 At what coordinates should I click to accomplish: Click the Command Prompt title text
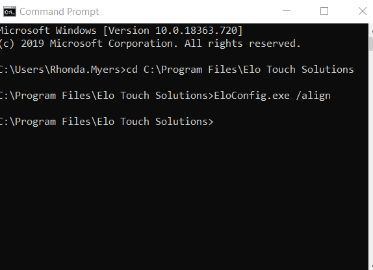[59, 12]
